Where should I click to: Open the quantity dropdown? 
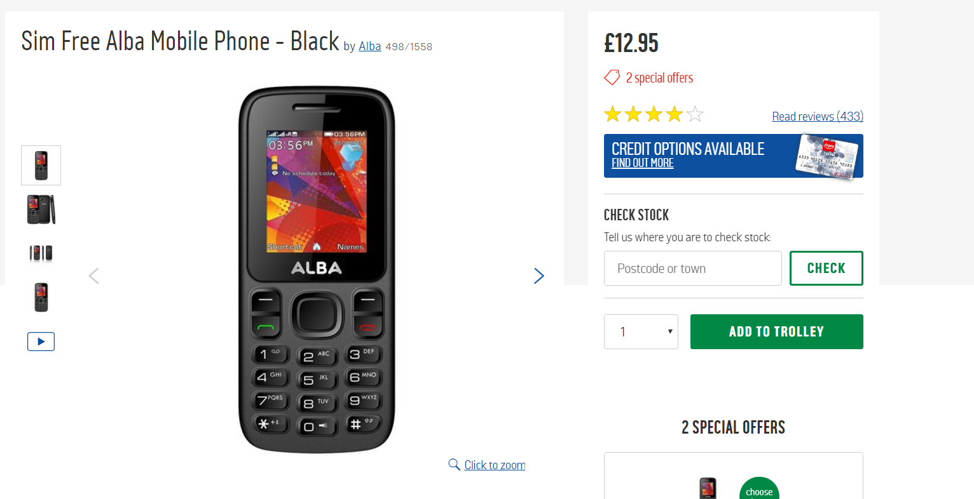(x=641, y=331)
